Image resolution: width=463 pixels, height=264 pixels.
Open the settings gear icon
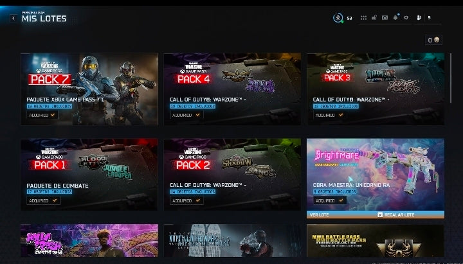tap(406, 18)
